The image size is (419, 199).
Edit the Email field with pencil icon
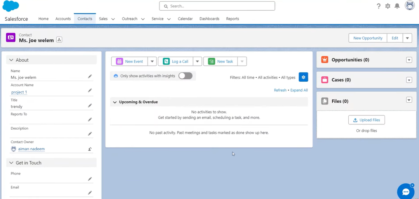point(90,192)
